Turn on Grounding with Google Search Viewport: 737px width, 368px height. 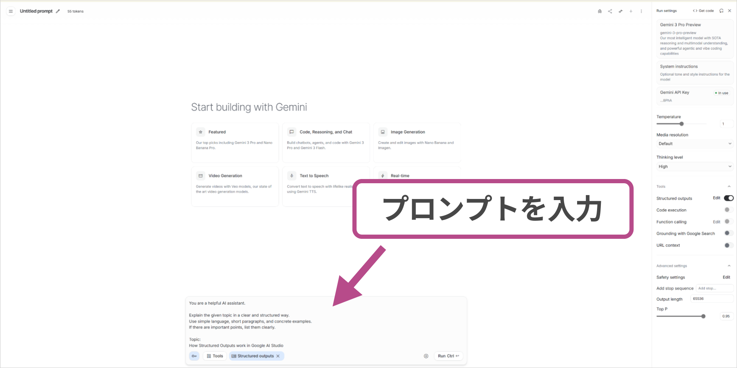click(x=727, y=233)
